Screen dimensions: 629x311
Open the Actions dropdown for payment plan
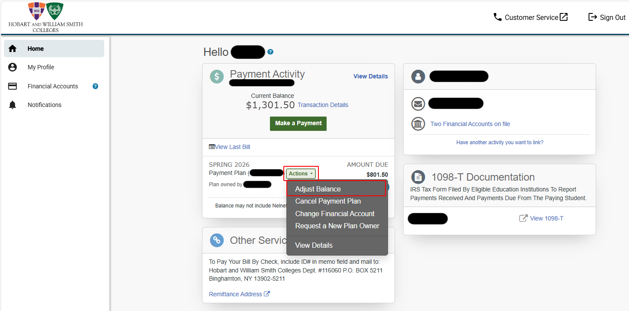click(301, 174)
